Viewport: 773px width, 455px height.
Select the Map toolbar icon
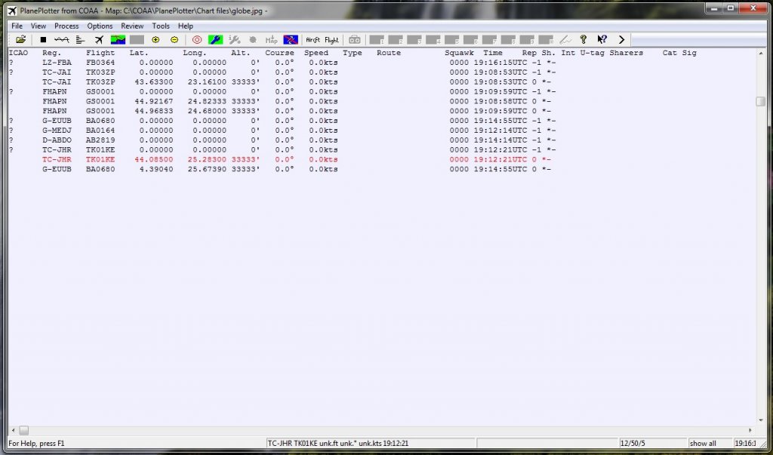[271, 39]
